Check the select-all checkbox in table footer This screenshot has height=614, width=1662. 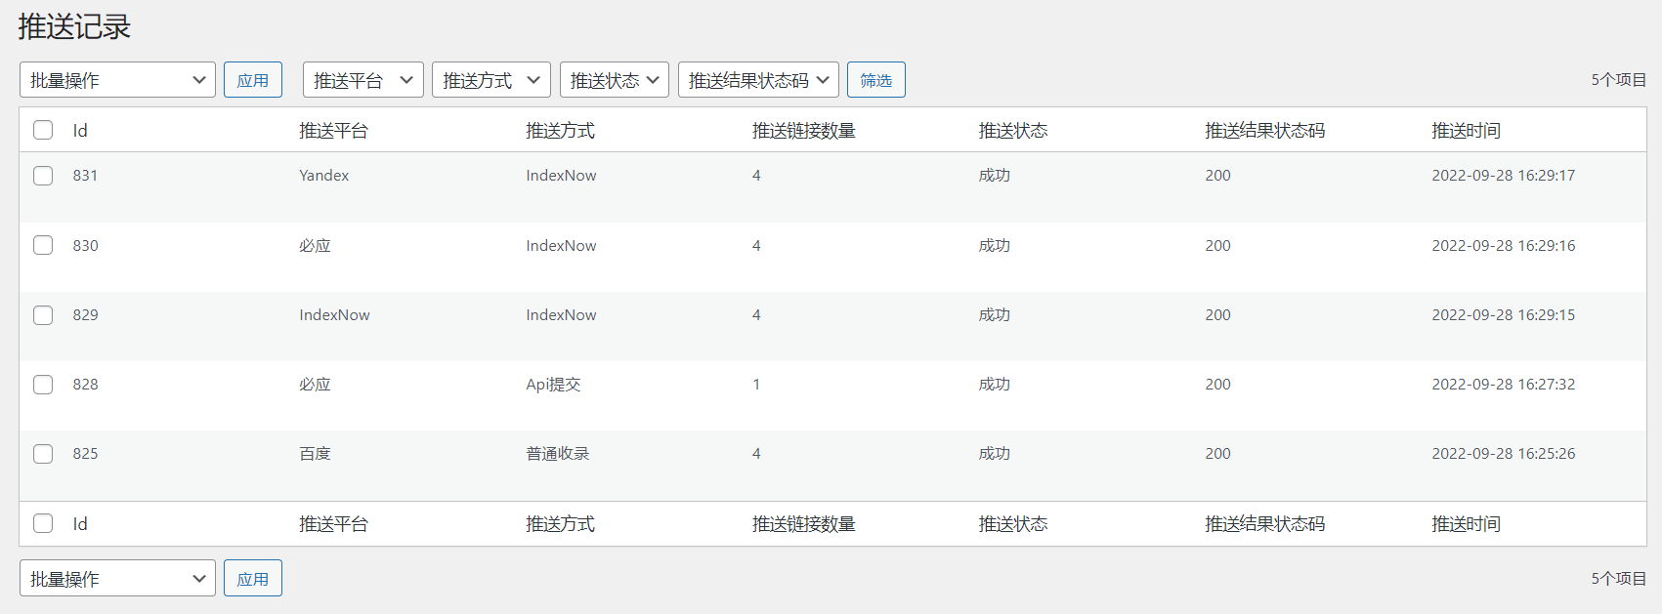point(43,523)
